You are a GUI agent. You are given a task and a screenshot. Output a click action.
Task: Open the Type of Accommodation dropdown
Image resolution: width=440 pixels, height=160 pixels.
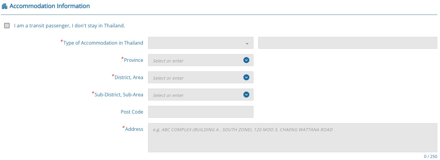click(x=197, y=43)
